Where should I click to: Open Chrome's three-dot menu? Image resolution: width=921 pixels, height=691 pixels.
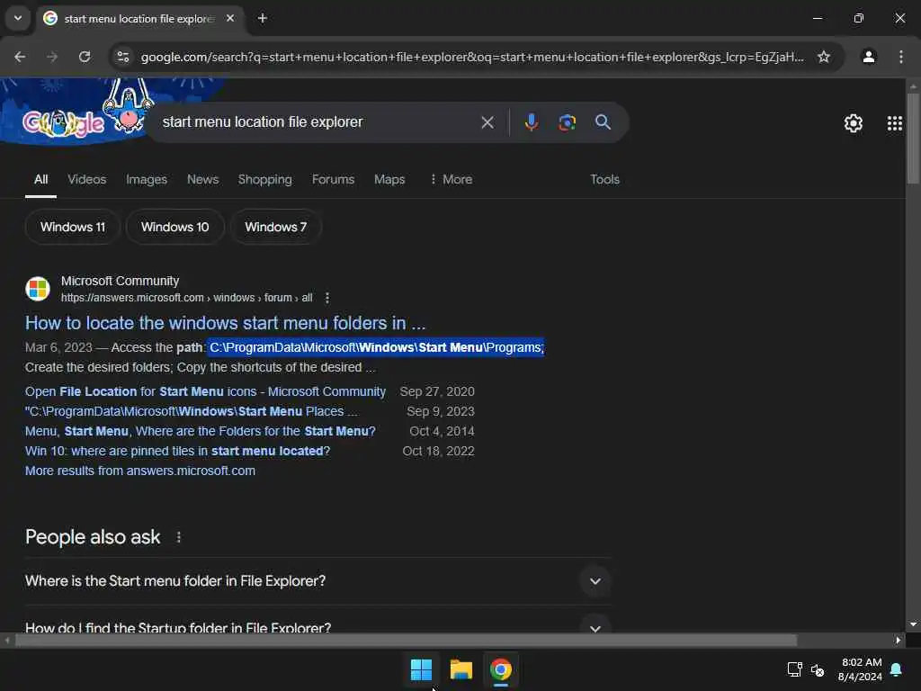click(901, 57)
